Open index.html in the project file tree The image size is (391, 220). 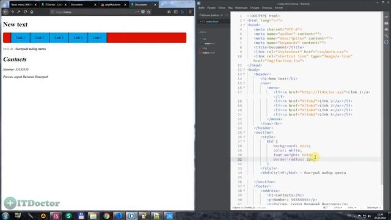click(x=208, y=53)
